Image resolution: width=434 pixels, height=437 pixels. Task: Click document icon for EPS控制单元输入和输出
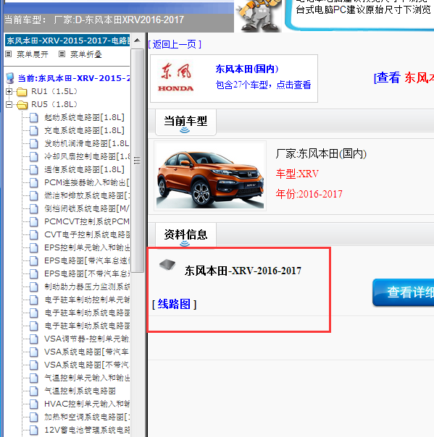34,247
